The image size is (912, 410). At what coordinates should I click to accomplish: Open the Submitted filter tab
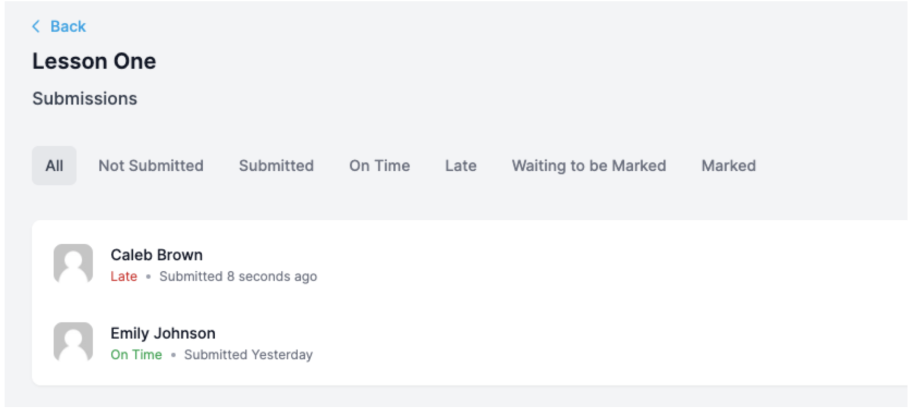click(276, 166)
